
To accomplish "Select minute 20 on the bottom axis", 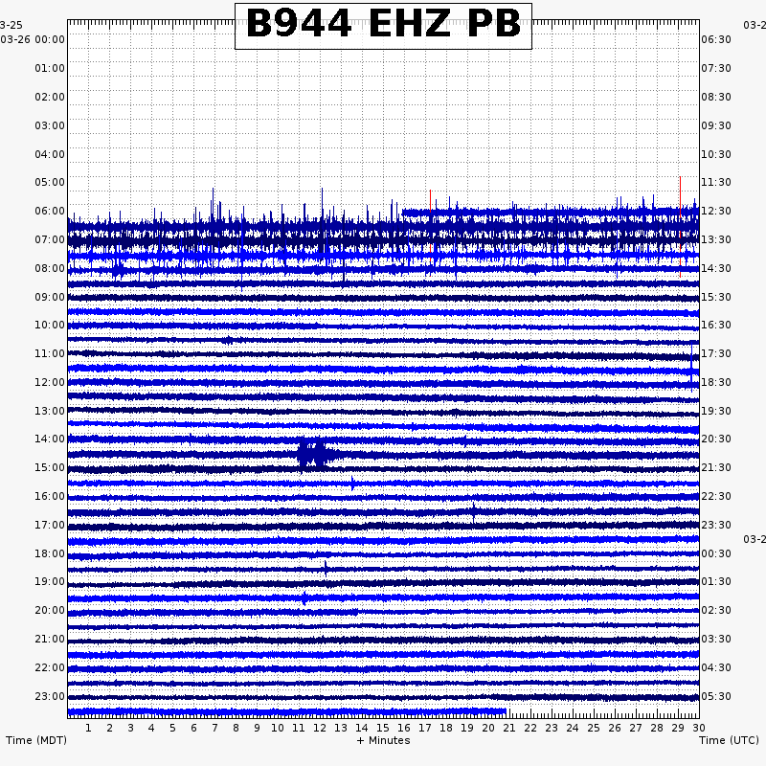I will point(488,728).
